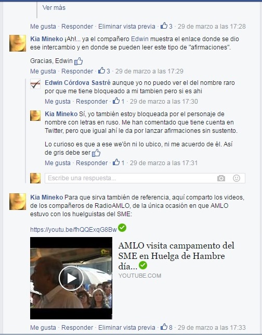Open emoji picker in reply box
262x335 pixels.
click(x=236, y=178)
